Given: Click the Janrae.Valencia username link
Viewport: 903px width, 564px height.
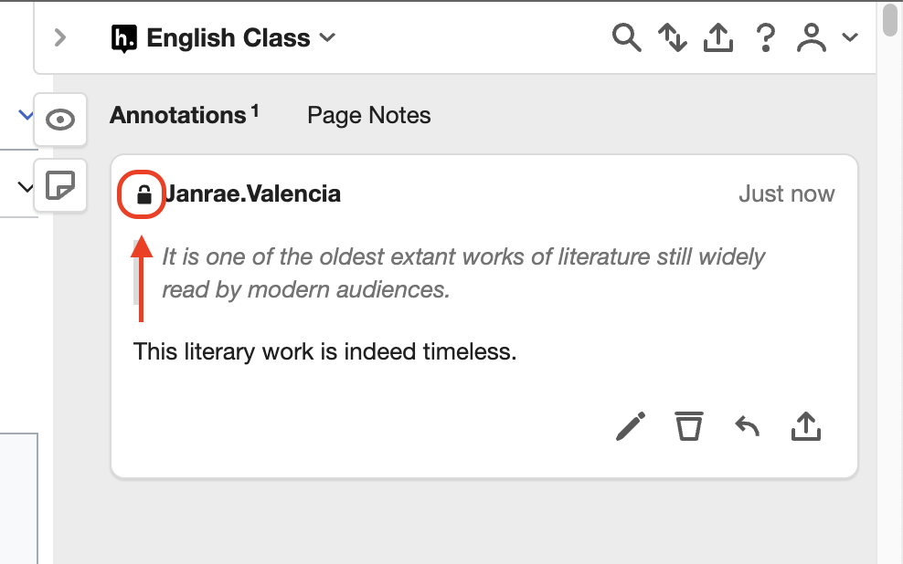Looking at the screenshot, I should pyautogui.click(x=252, y=194).
